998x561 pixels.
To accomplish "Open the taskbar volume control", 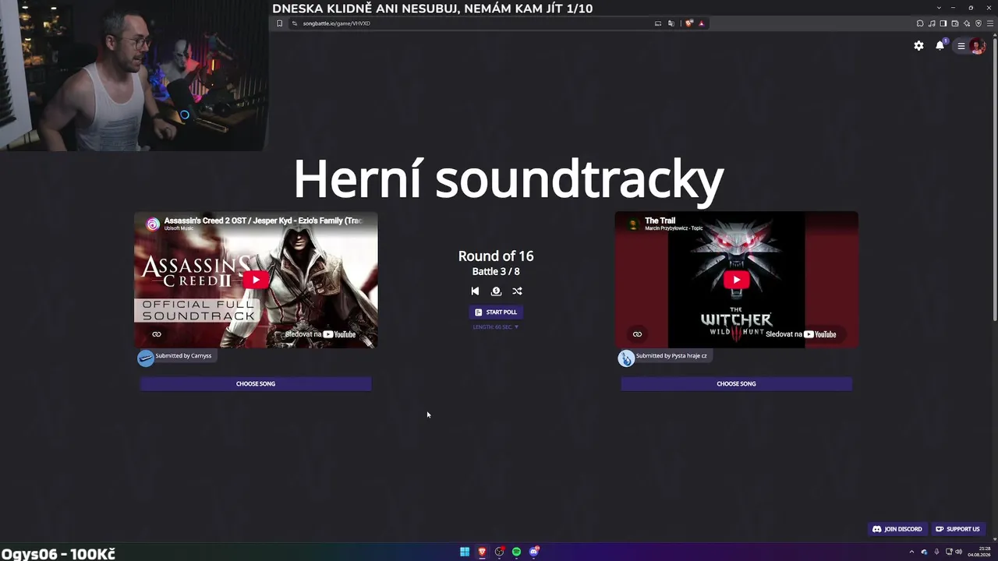I will 958,552.
